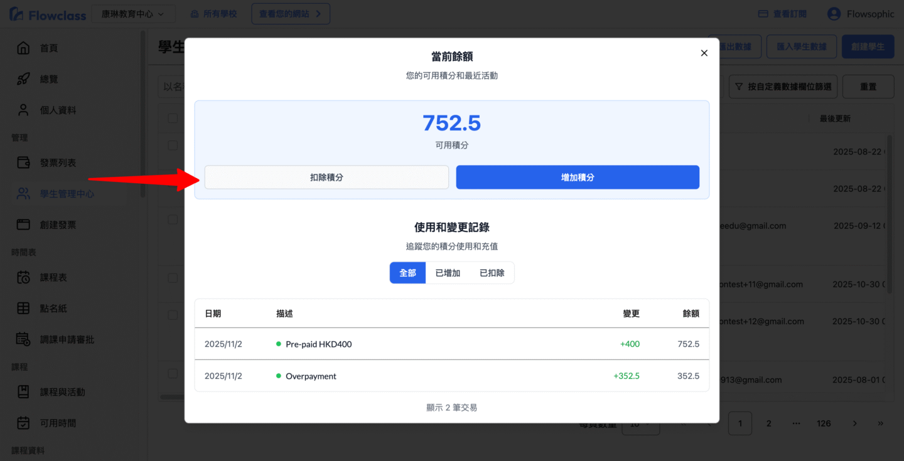The width and height of the screenshot is (904, 461).
Task: Click the timetable calendar icon
Action: (23, 277)
